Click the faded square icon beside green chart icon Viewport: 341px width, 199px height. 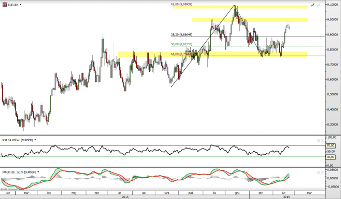(319, 5)
